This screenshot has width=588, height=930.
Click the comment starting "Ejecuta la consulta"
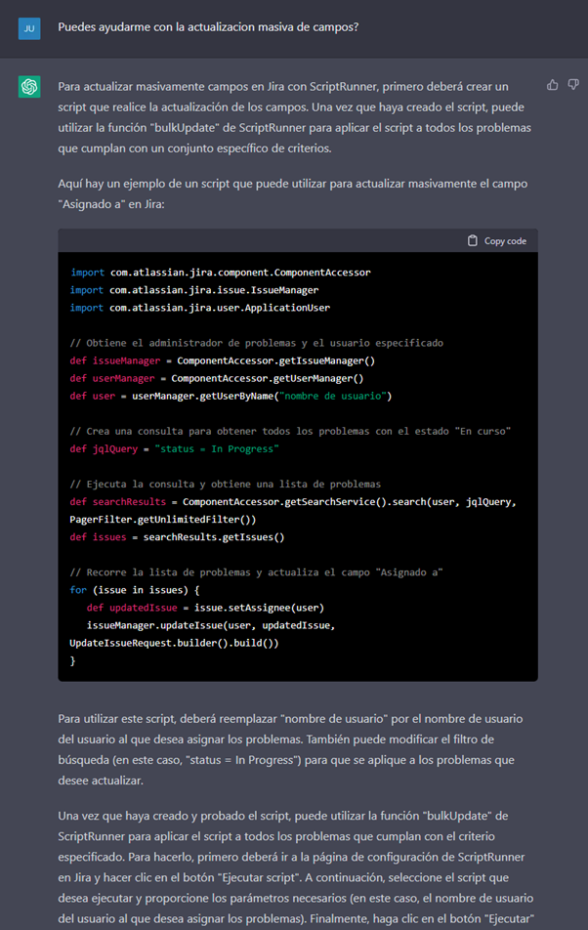coord(225,485)
